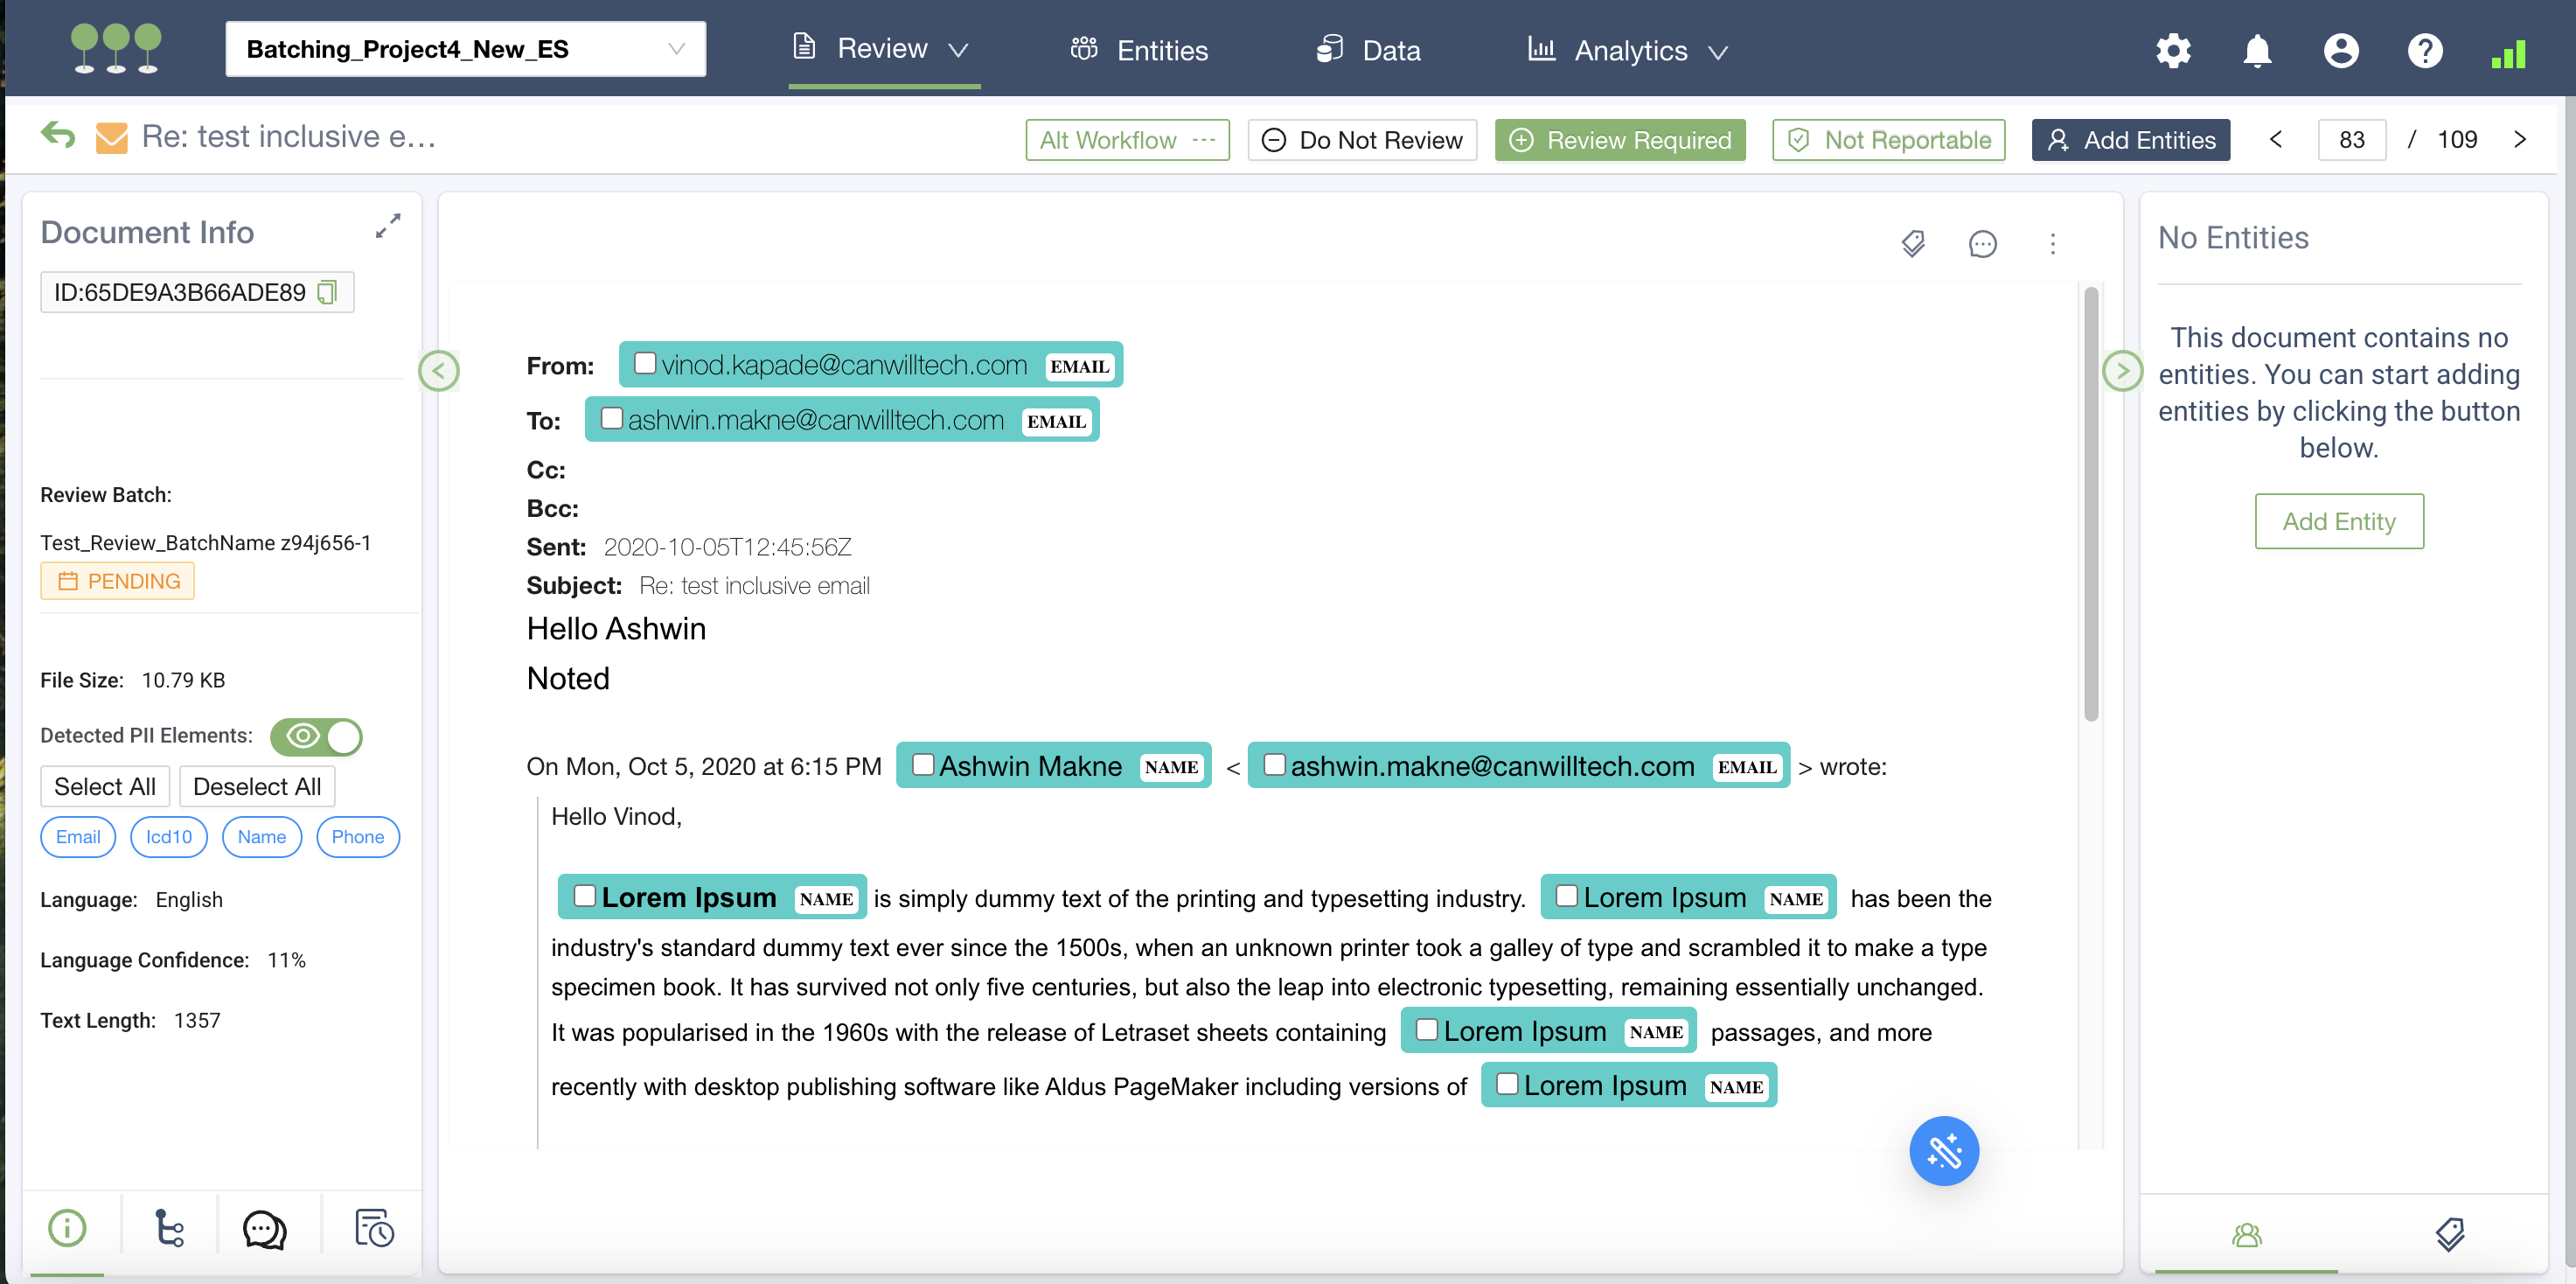Check the Ashwin Makne name checkbox
2576x1284 pixels.
tap(923, 765)
